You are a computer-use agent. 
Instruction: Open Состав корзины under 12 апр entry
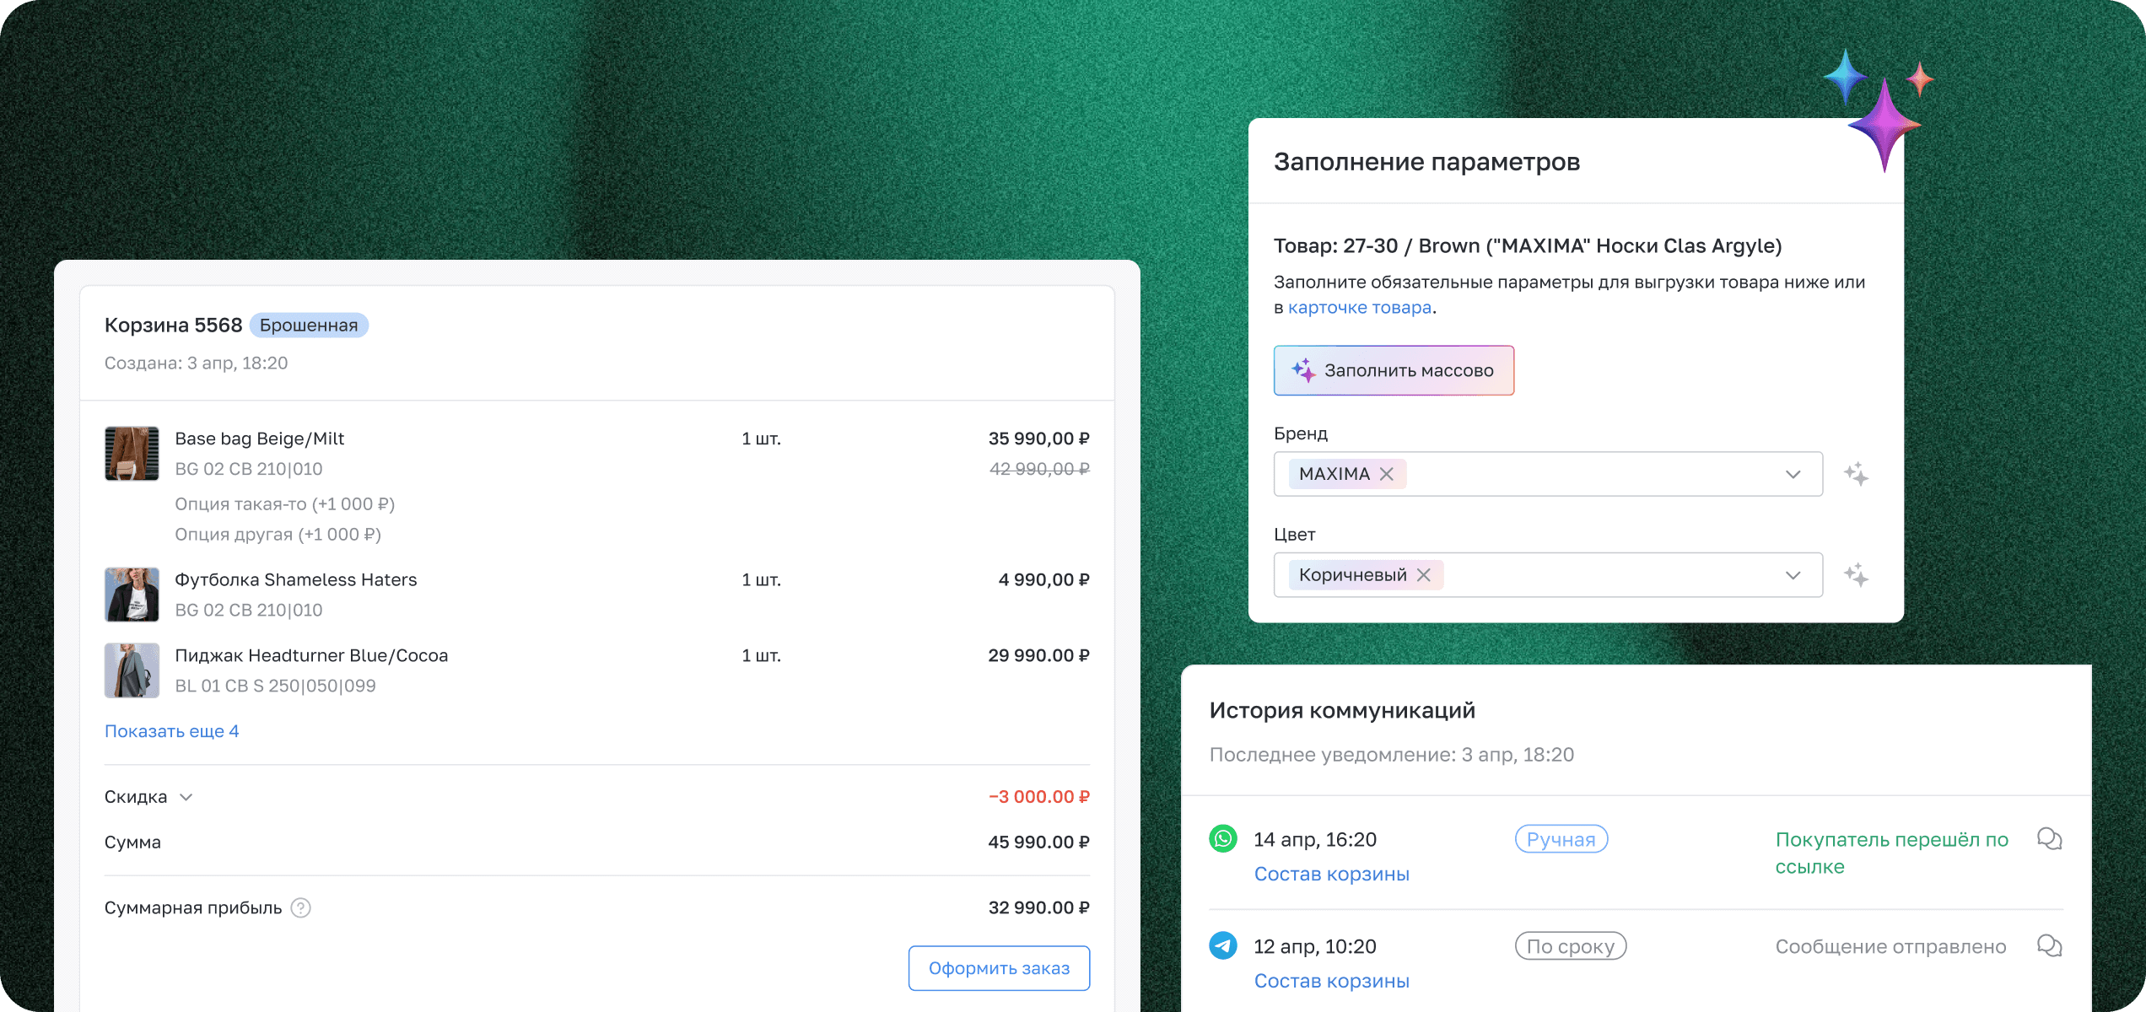[1331, 981]
